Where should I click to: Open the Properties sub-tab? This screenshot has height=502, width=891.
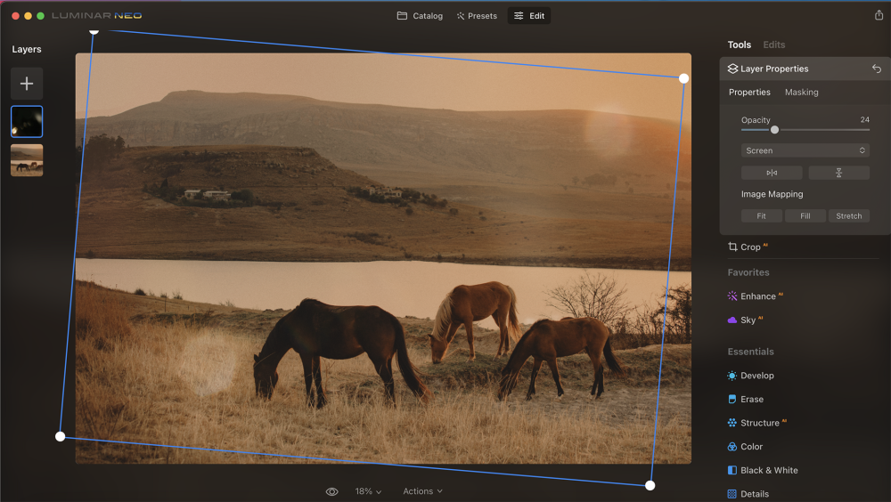pyautogui.click(x=749, y=92)
